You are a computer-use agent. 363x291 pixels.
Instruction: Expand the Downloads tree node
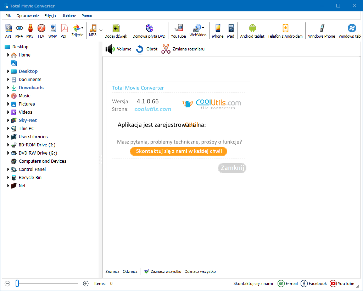point(8,87)
